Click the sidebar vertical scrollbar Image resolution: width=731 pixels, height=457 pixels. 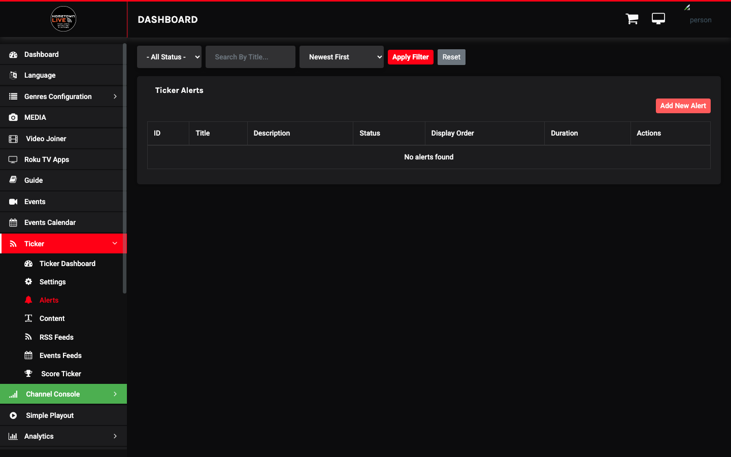[x=124, y=168]
